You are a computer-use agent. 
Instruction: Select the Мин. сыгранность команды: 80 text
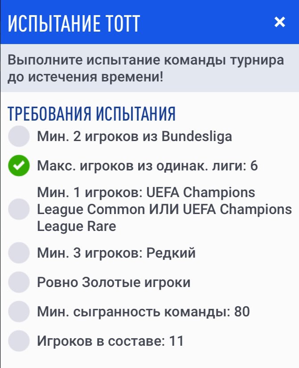click(143, 311)
